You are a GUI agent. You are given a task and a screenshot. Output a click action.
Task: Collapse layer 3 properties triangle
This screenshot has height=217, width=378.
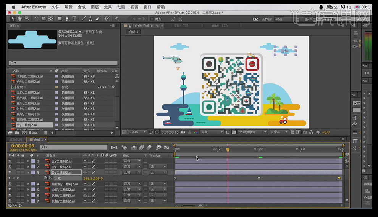tap(28, 172)
